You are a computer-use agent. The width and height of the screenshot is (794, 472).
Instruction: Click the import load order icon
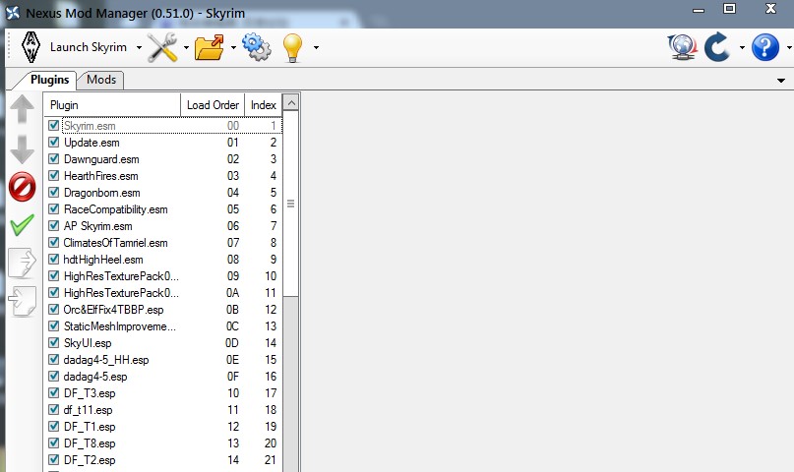[23, 302]
